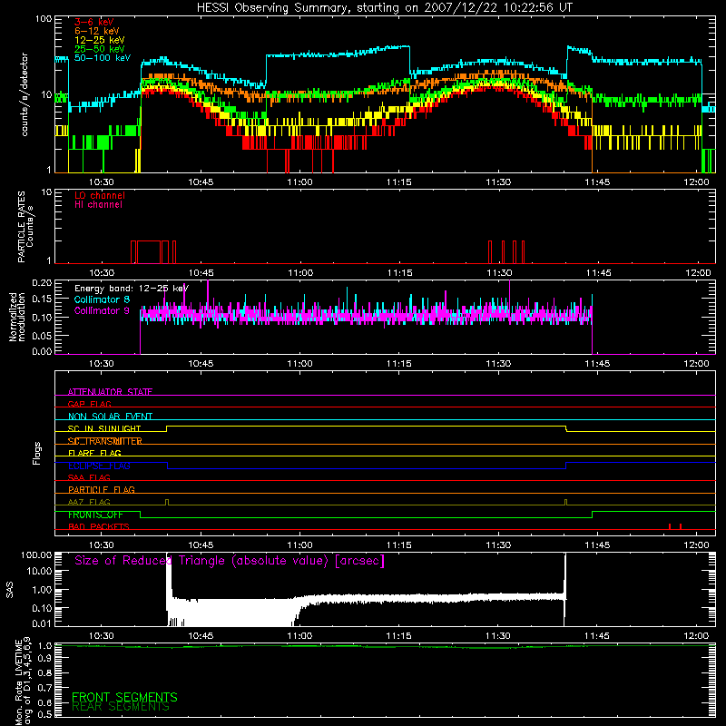The image size is (726, 726).
Task: Select the SC_IN_SUNLIGHT flag label
Action: pyautogui.click(x=104, y=428)
